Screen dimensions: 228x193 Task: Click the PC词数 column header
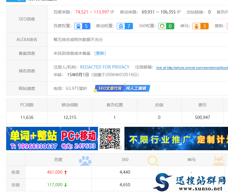pyautogui.click(x=27, y=105)
